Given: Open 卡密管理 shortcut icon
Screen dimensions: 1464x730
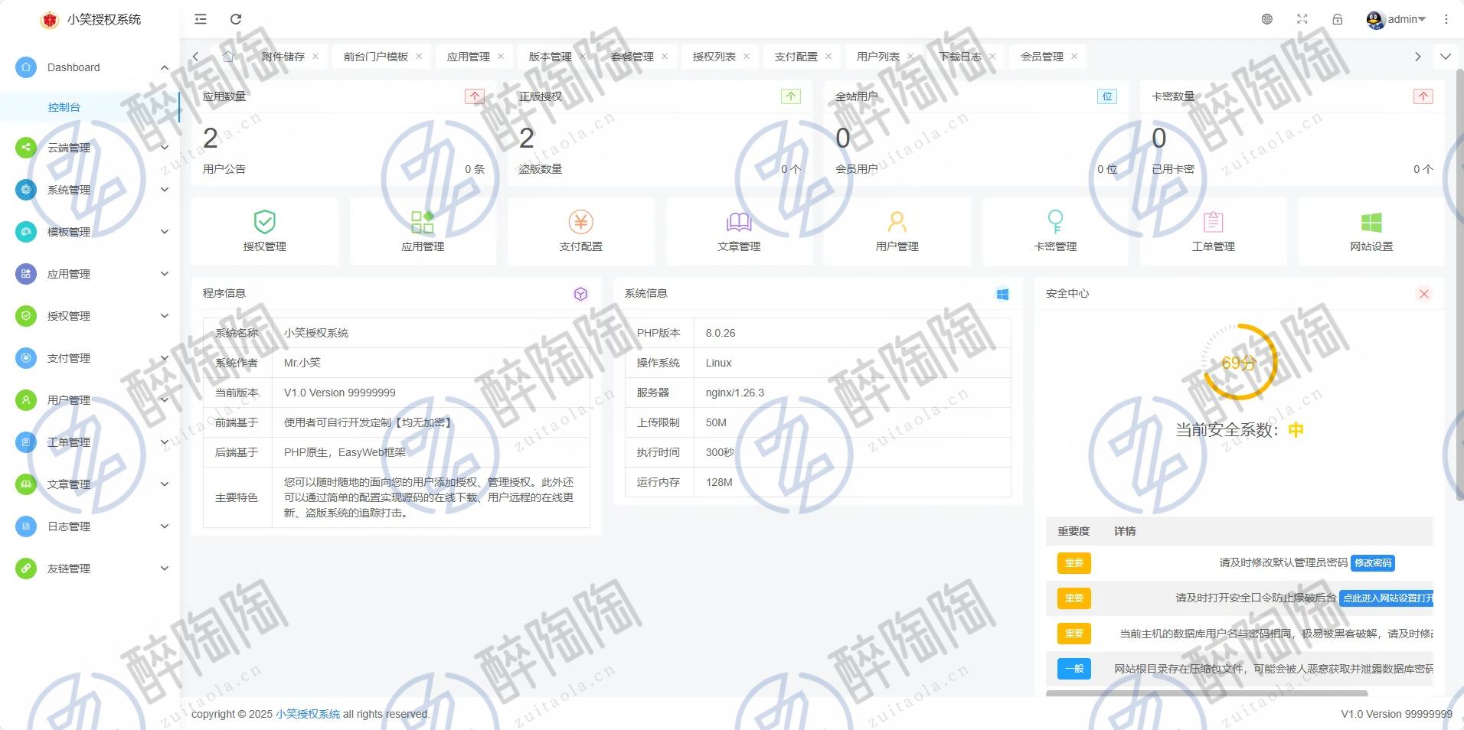Looking at the screenshot, I should [x=1055, y=231].
